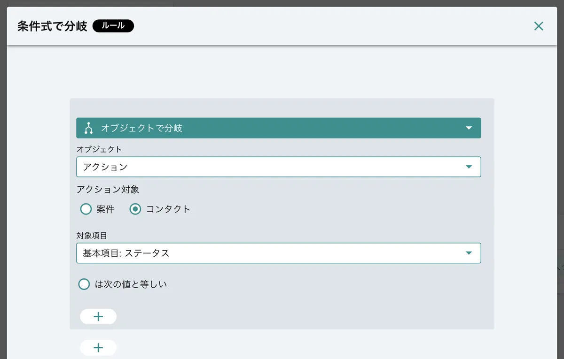Image resolution: width=564 pixels, height=359 pixels.
Task: Click the caret arrow in the ステータス field
Action: (468, 253)
